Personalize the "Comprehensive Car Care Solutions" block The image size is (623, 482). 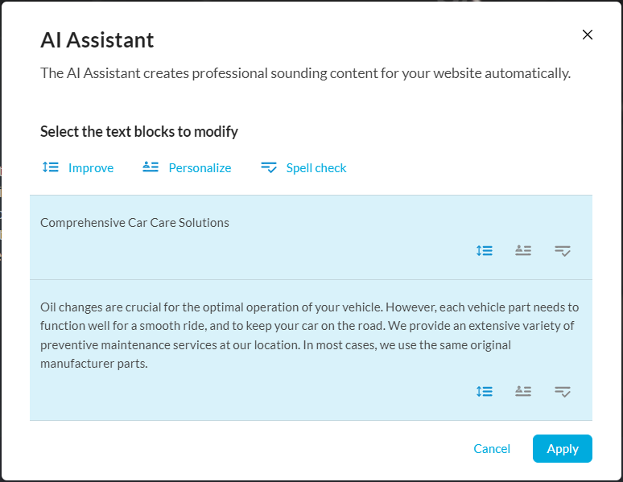523,251
